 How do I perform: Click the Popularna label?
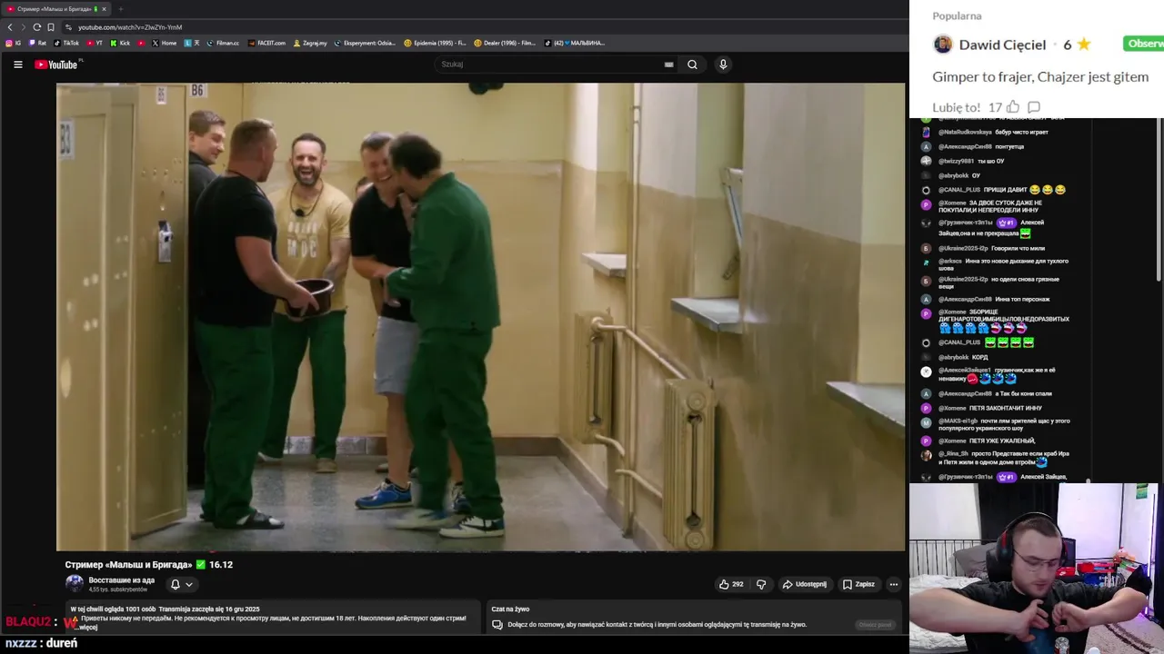coord(957,16)
